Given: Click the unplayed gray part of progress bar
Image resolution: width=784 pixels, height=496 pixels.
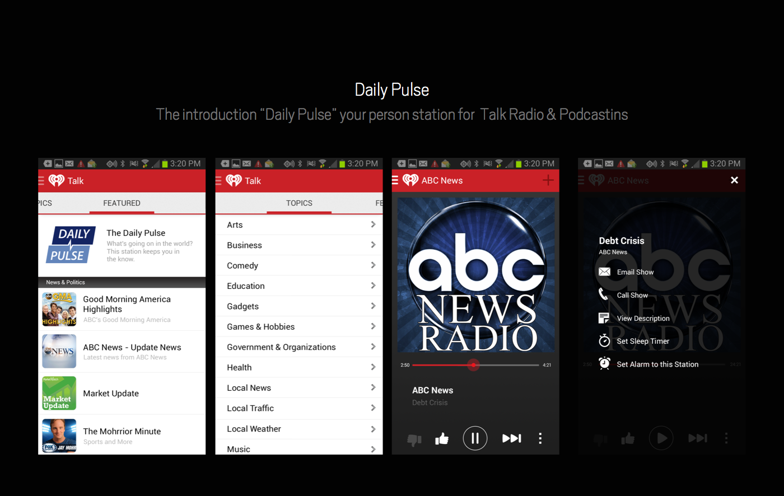Looking at the screenshot, I should 508,365.
